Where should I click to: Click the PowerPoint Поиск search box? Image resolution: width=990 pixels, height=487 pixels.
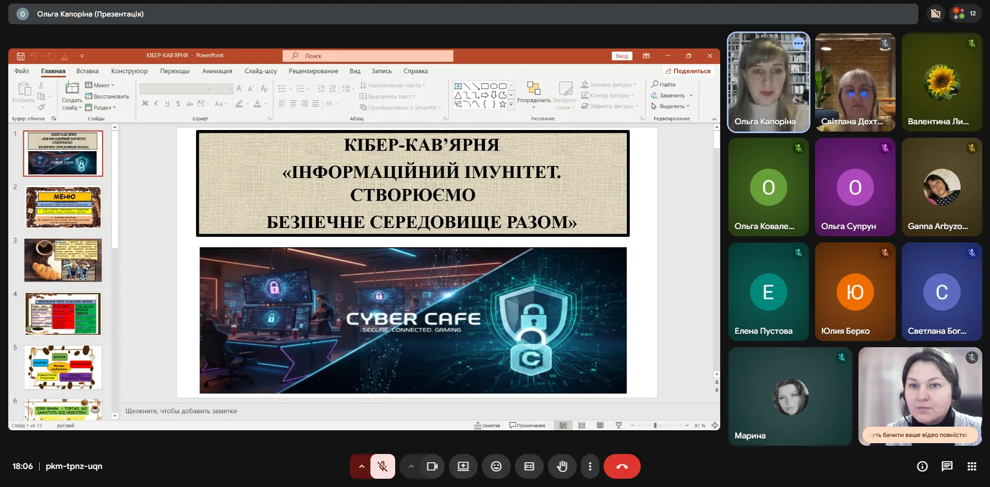click(368, 56)
